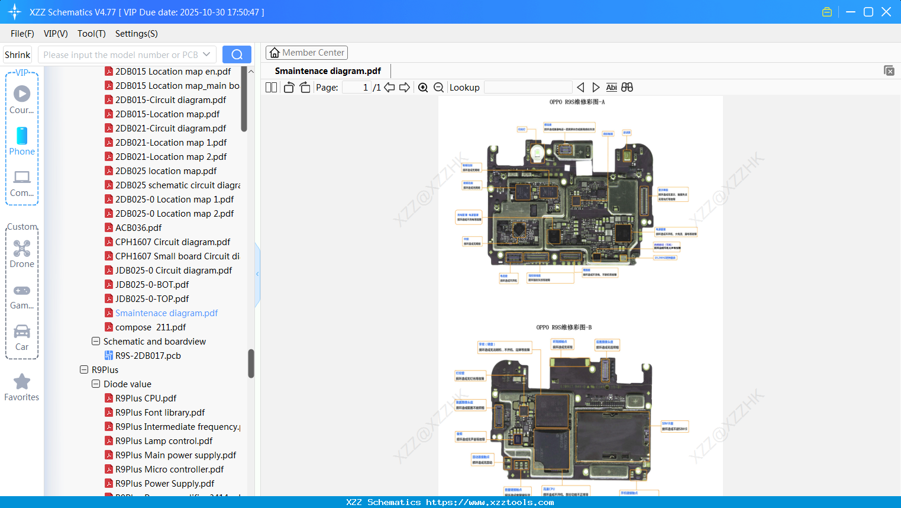Zoom in on the maintenance diagram
This screenshot has width=901, height=508.
point(423,87)
